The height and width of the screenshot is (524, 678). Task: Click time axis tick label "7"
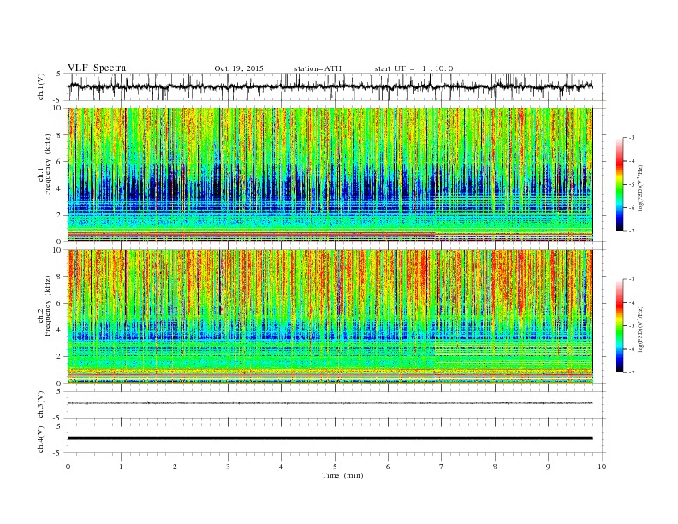[x=442, y=467]
